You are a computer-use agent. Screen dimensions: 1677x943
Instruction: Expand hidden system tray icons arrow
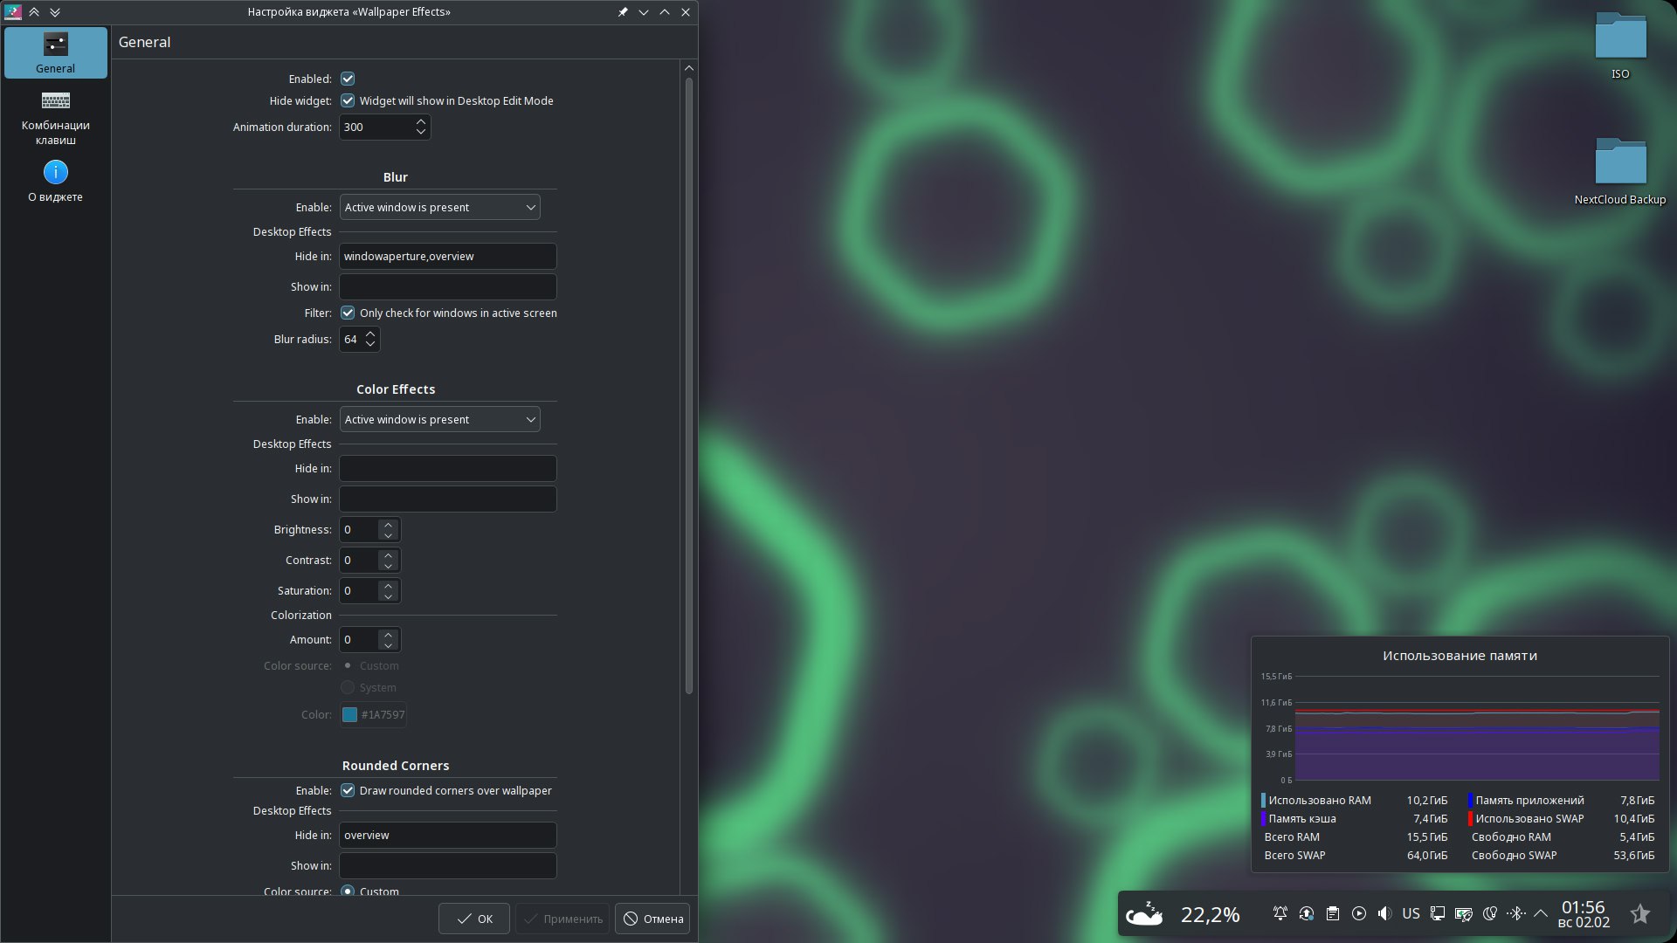coord(1541,913)
